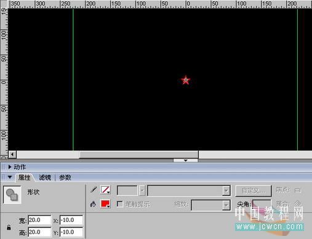Click the shape object icon in properties
Image resolution: width=312 pixels, height=239 pixels.
click(12, 195)
